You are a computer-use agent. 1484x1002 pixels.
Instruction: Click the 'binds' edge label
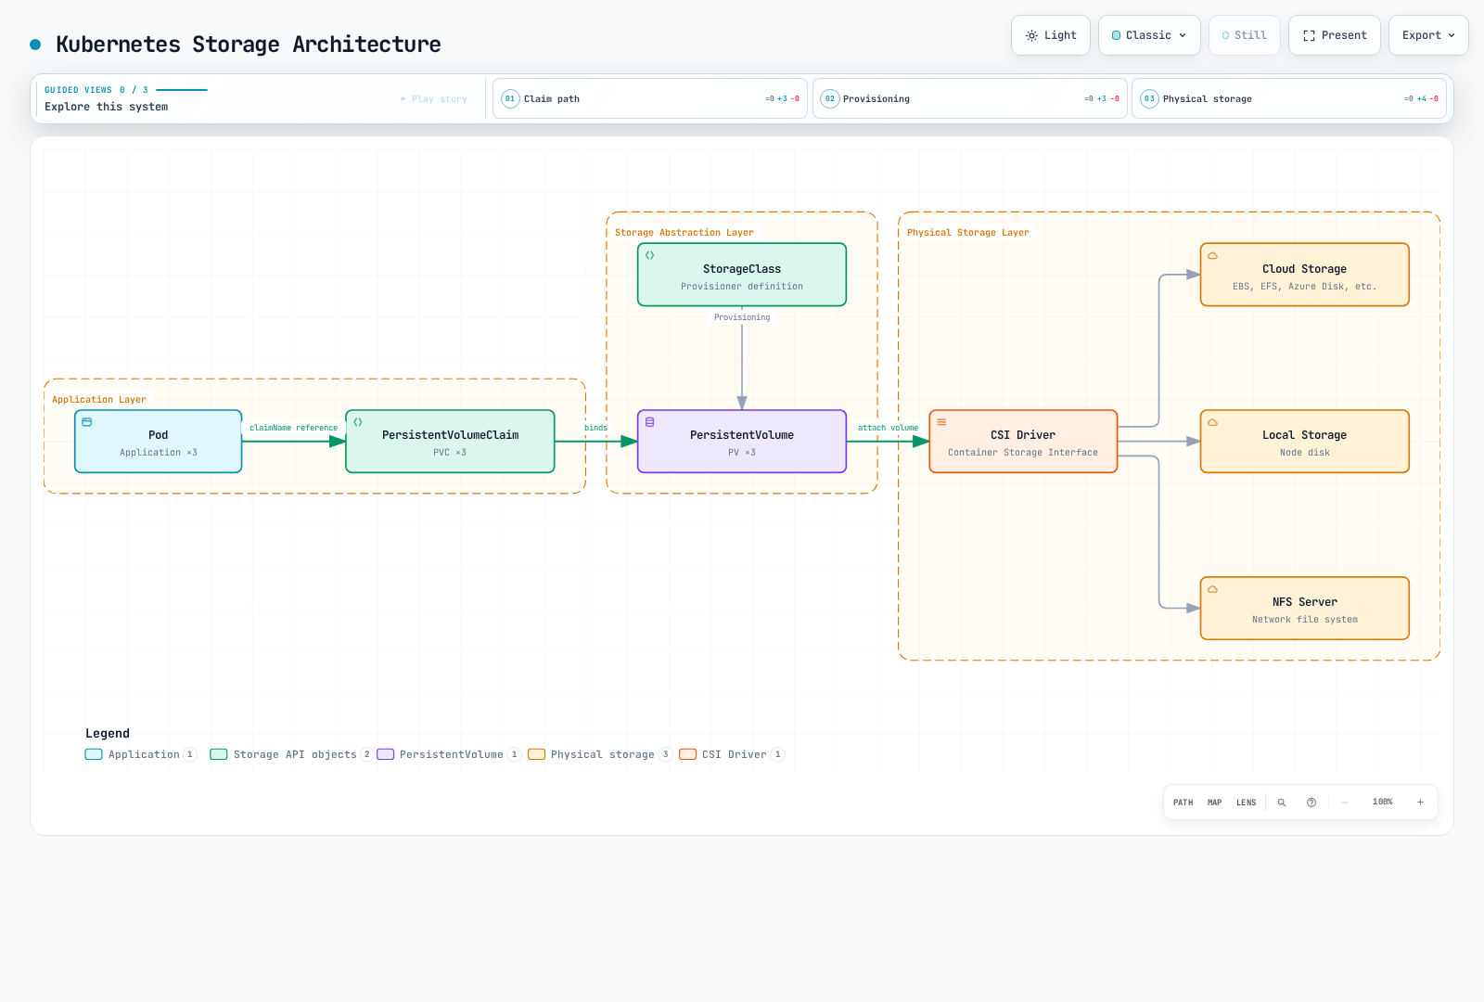[596, 428]
